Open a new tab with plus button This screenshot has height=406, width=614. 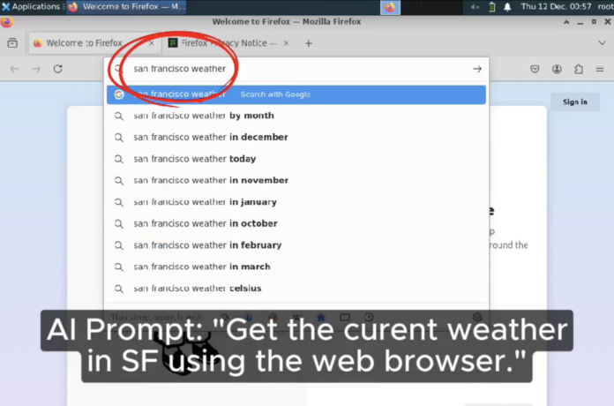click(309, 42)
